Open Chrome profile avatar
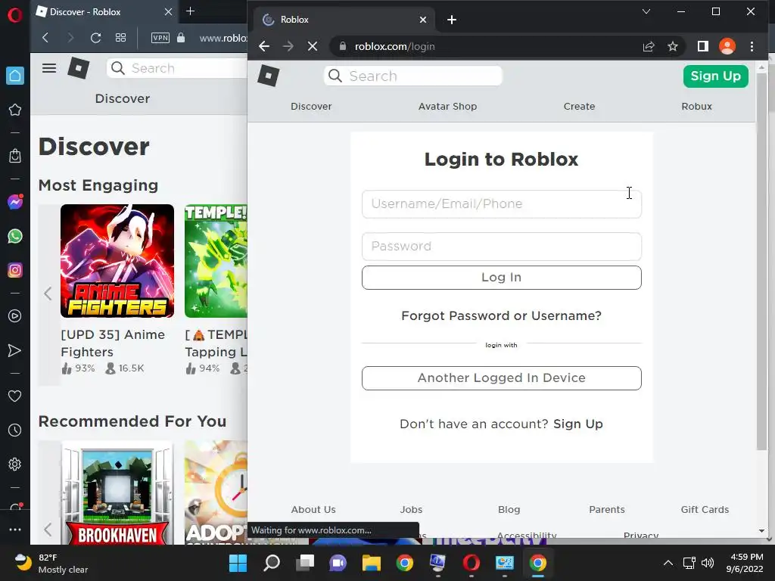 point(727,46)
